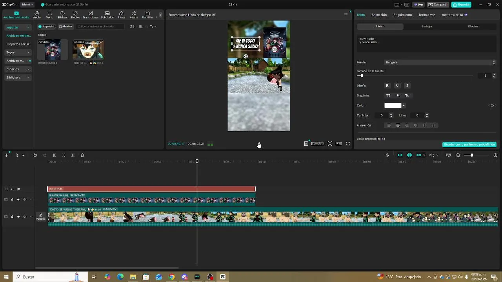Click the split clip tool in timeline toolbar
This screenshot has height=282, width=502.
pos(54,155)
